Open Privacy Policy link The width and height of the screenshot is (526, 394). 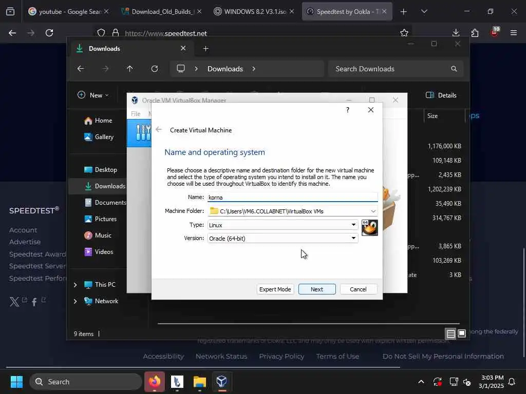coord(281,357)
